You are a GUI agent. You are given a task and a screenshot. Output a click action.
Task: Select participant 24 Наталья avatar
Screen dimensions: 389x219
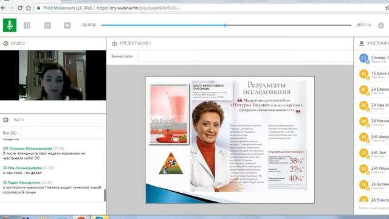coord(363,122)
